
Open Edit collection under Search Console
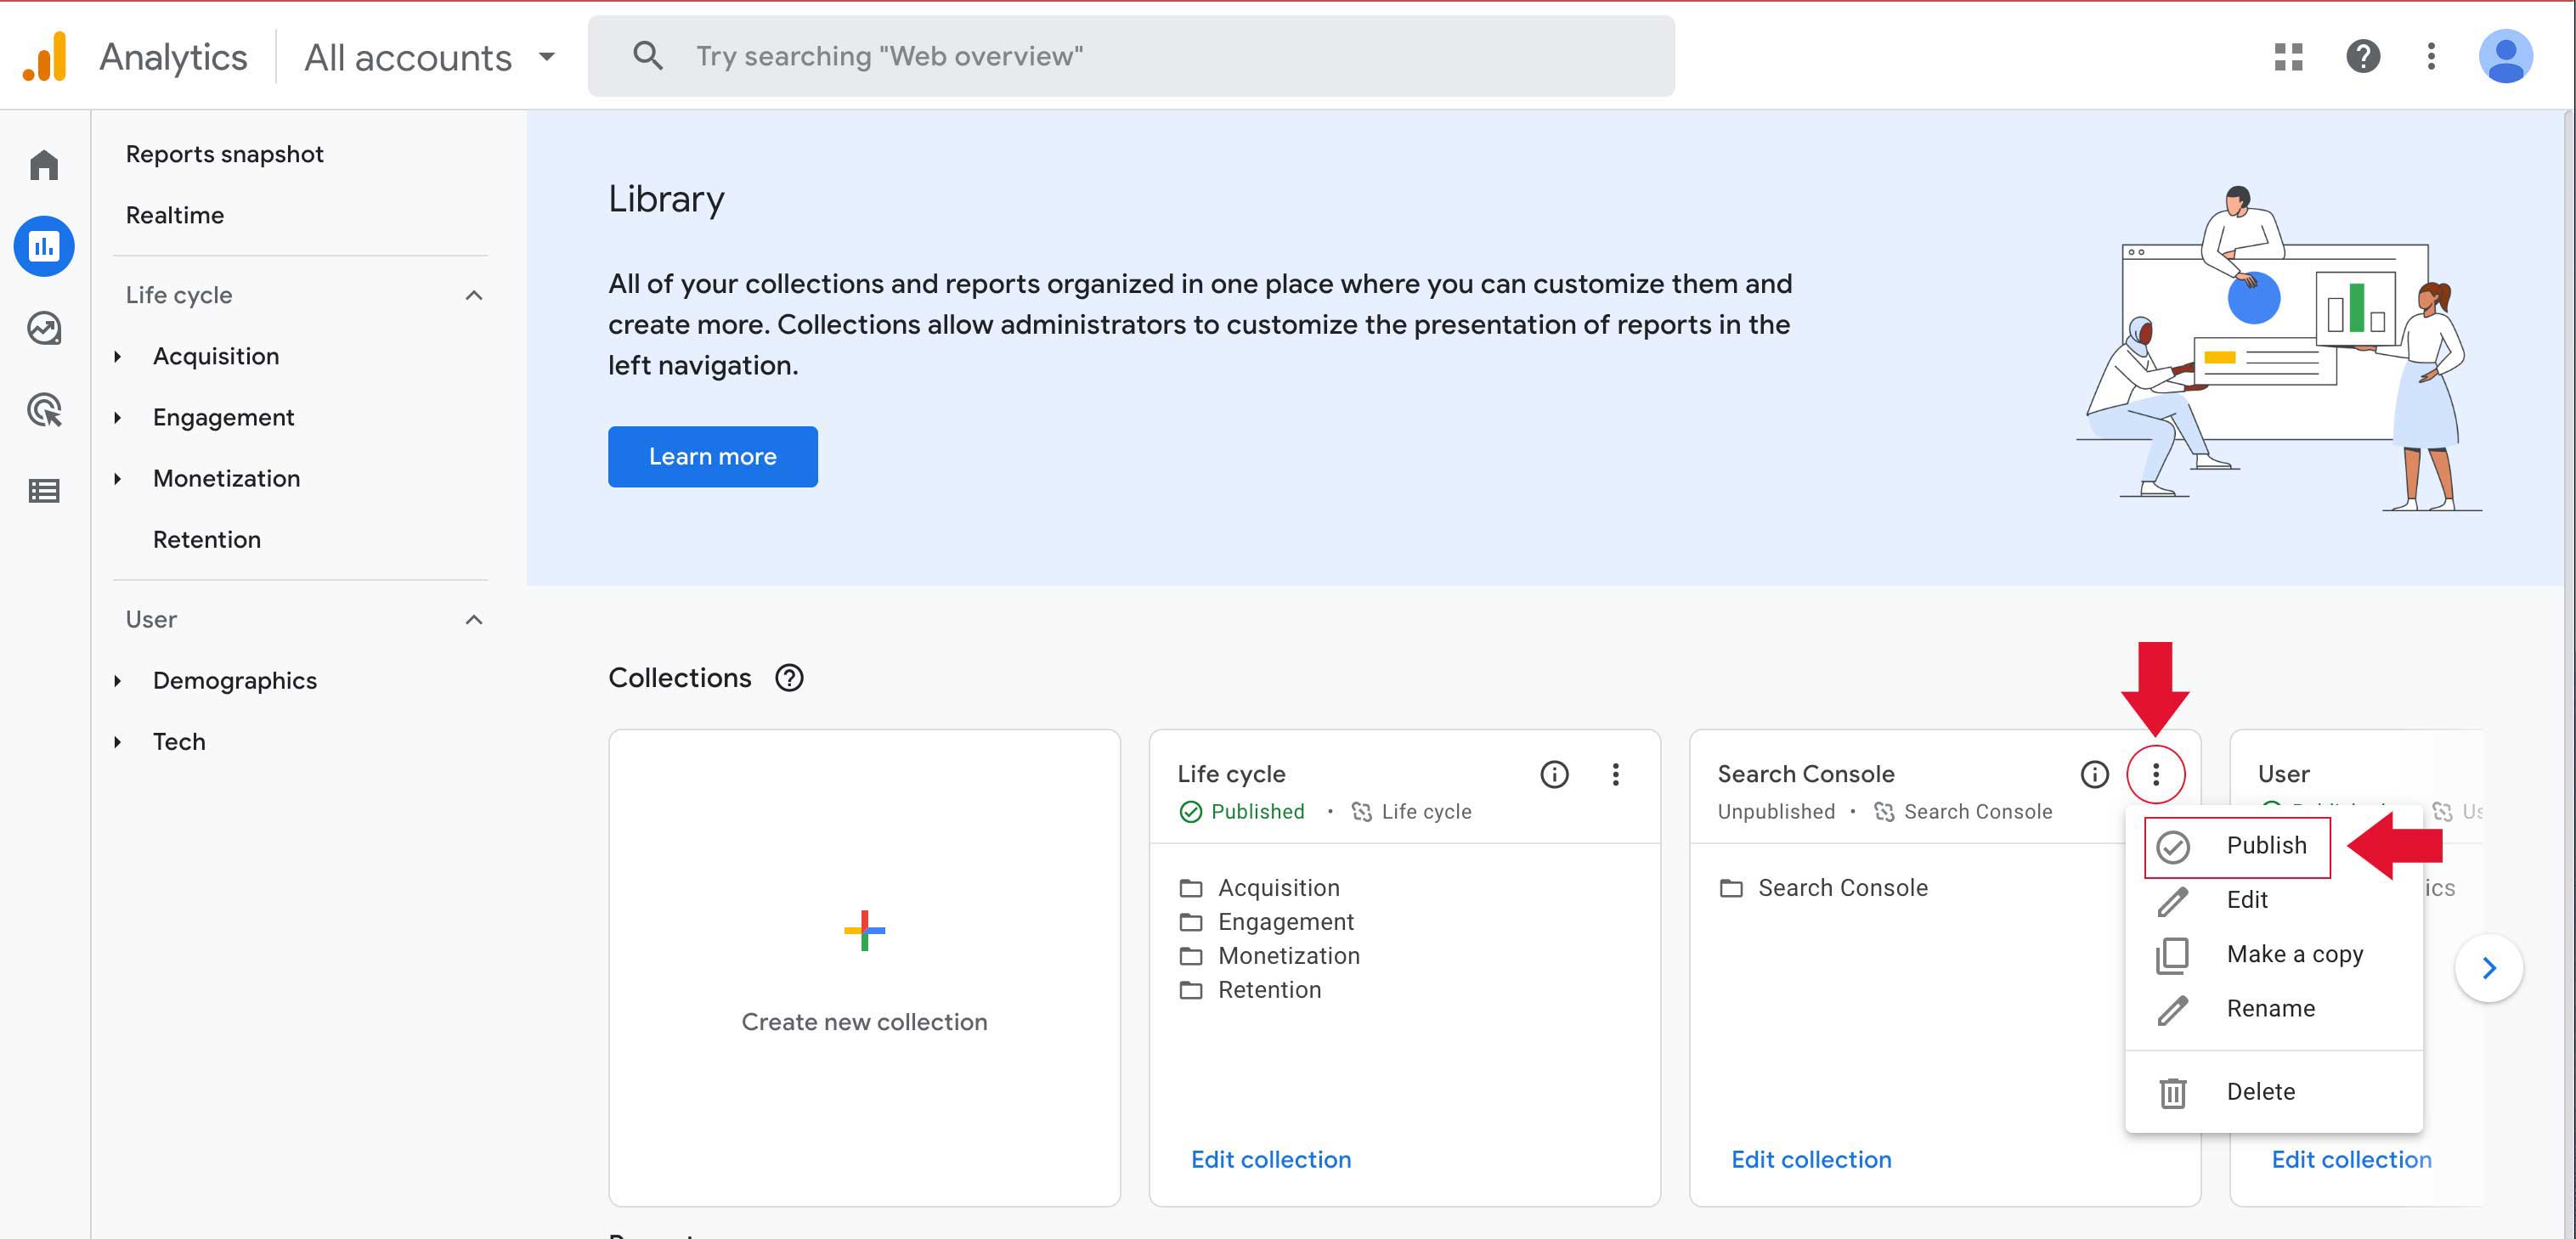click(1811, 1159)
